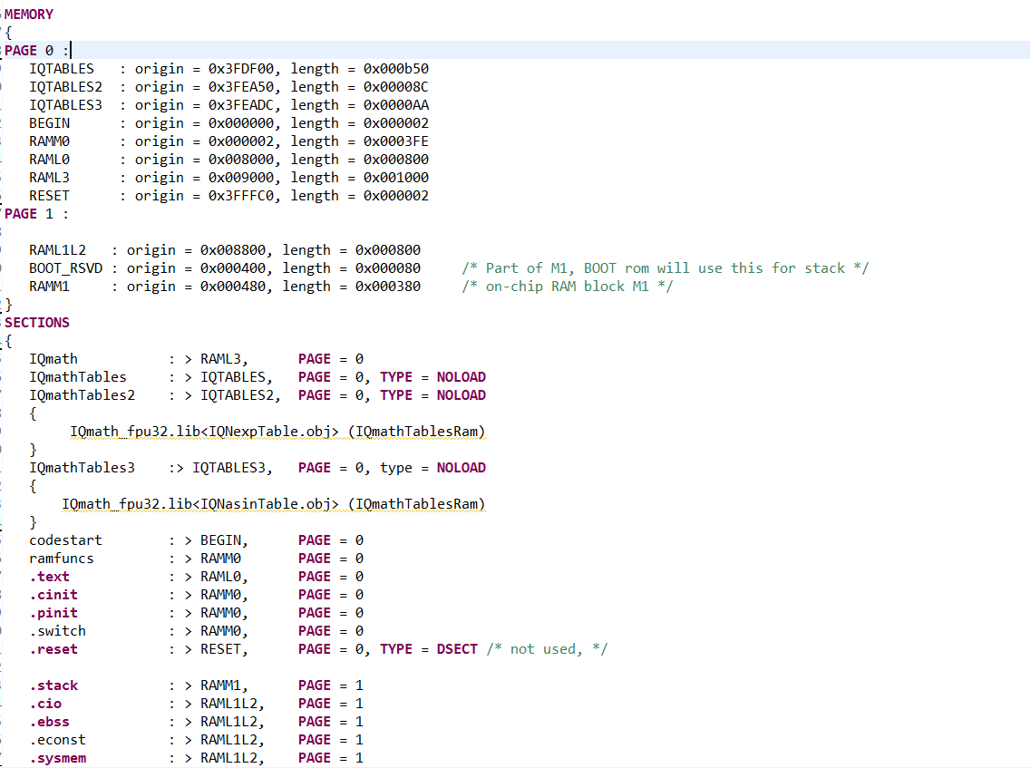Click RAML0 target on the .text line

(x=220, y=577)
